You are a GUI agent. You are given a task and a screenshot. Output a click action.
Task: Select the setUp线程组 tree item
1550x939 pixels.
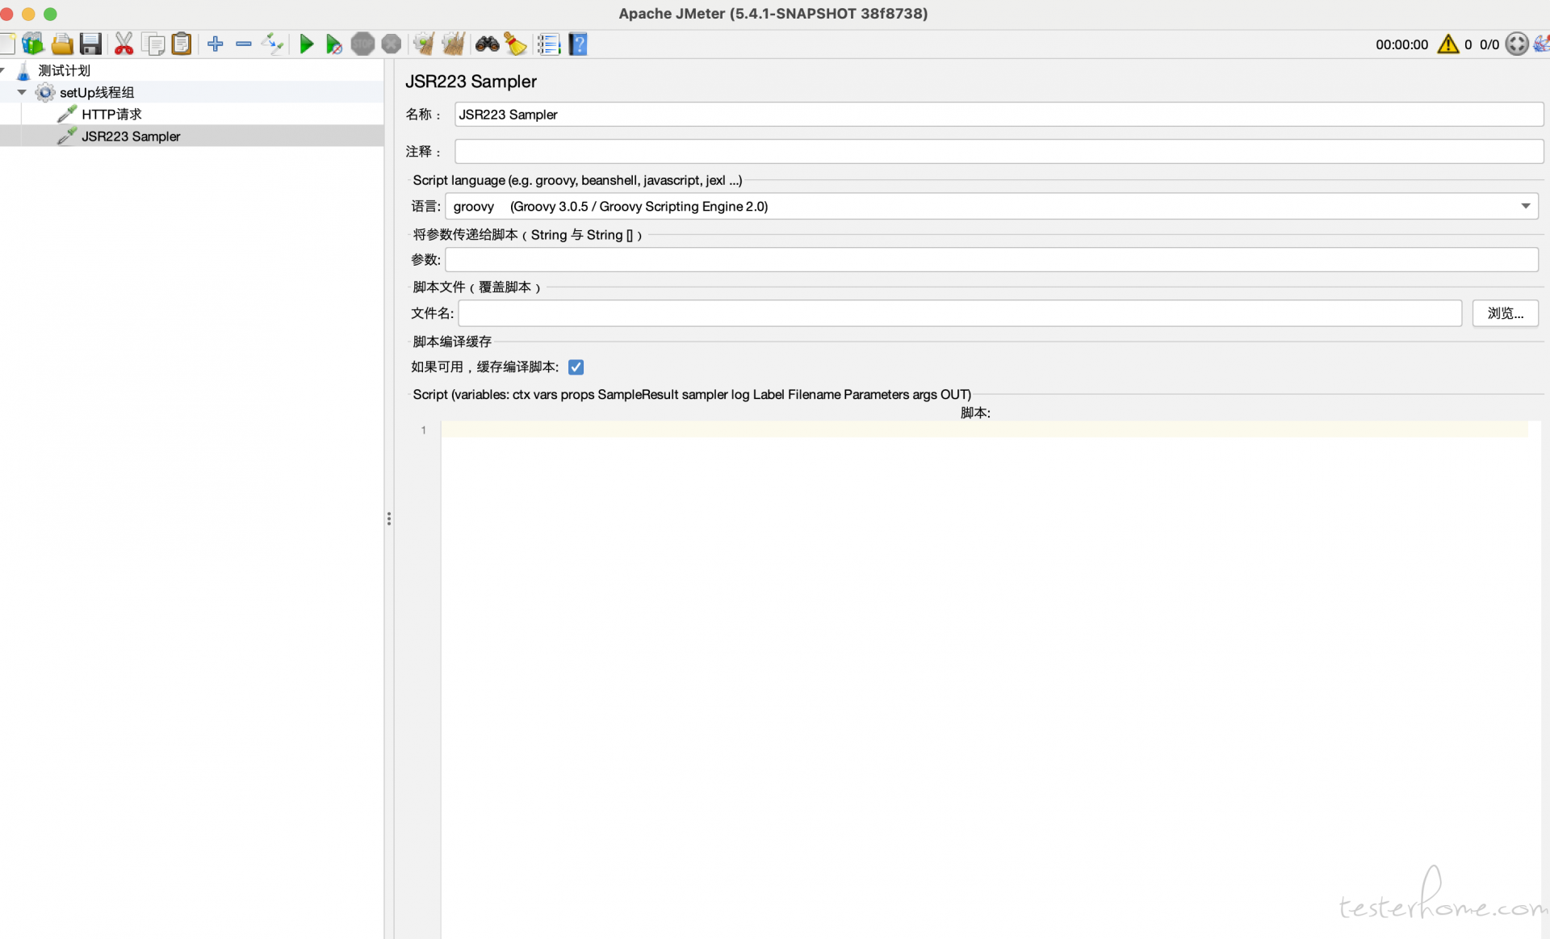point(96,92)
